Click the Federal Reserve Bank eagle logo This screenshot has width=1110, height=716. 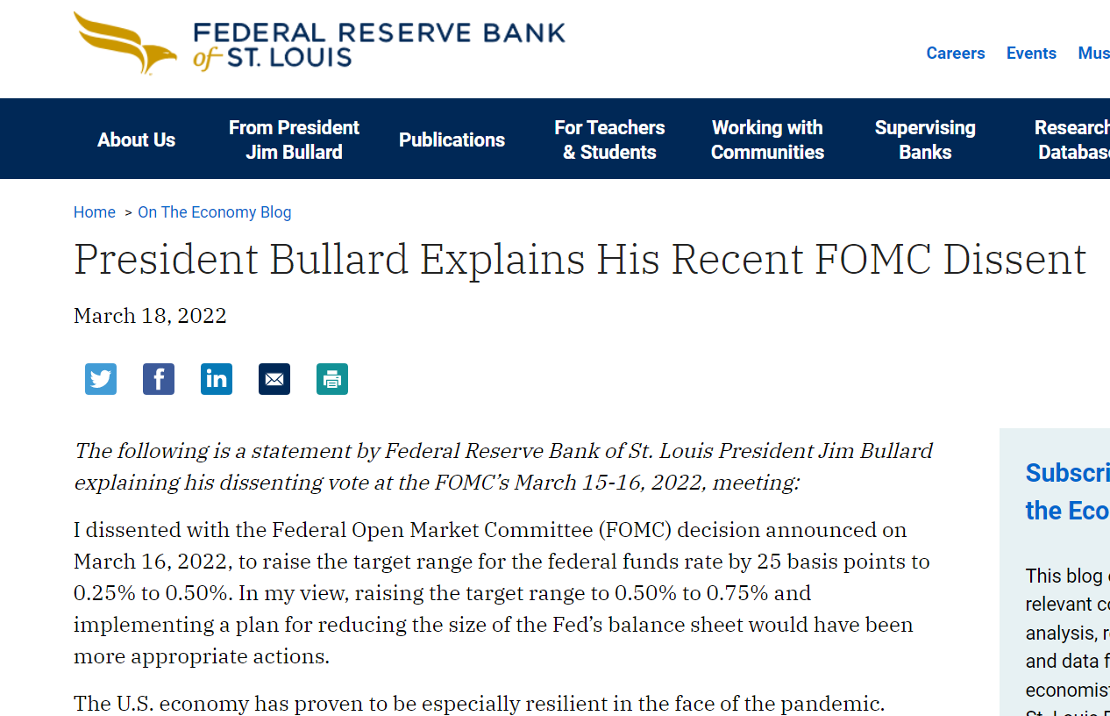(125, 43)
